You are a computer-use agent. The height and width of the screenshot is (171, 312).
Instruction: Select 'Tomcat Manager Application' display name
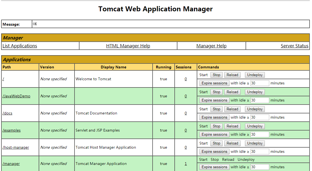pyautogui.click(x=101, y=164)
